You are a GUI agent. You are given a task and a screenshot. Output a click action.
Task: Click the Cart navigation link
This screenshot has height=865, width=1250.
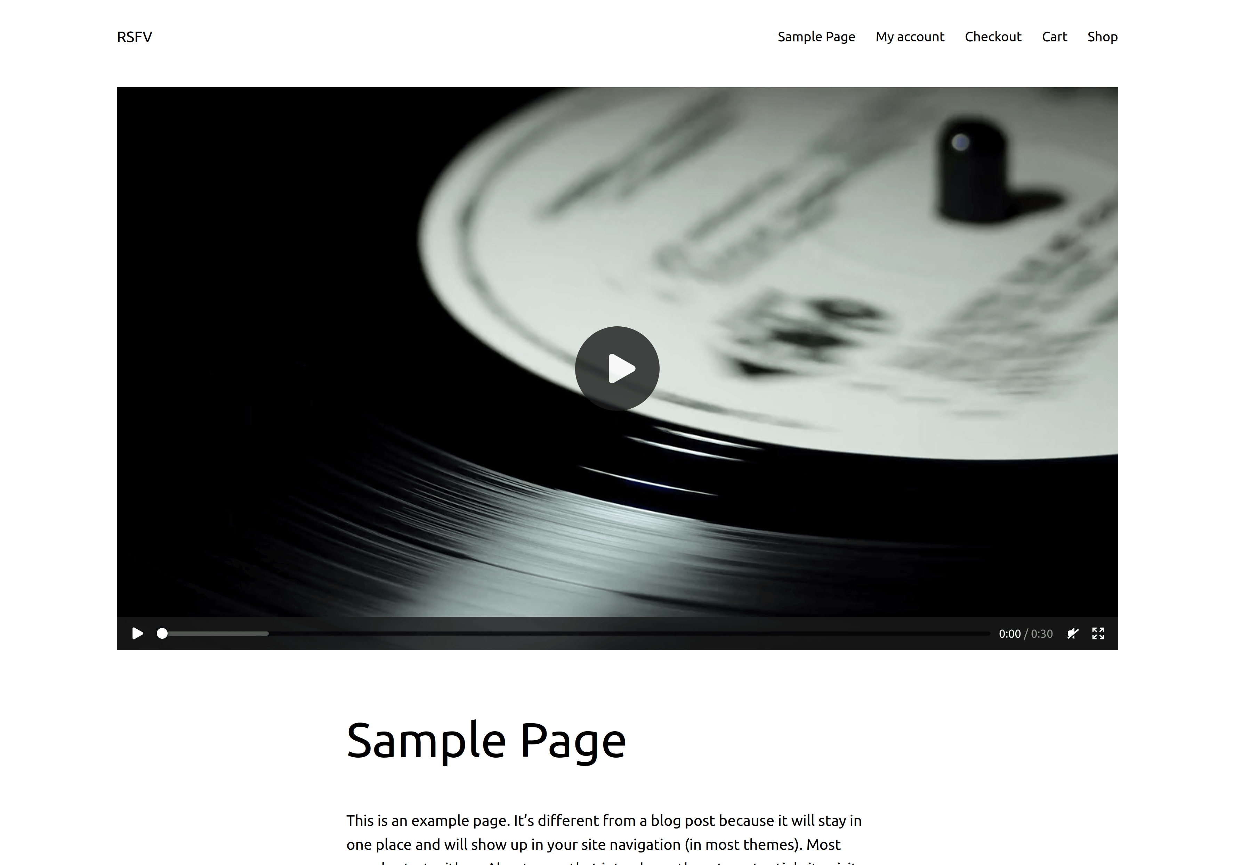pyautogui.click(x=1054, y=36)
